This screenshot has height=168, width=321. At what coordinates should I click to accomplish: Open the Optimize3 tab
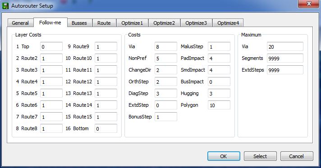click(196, 23)
